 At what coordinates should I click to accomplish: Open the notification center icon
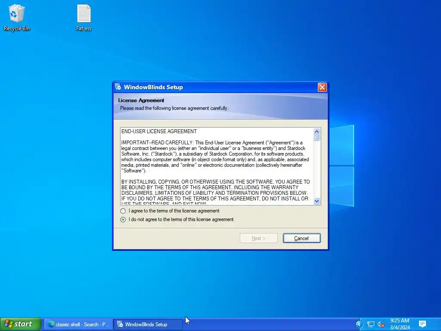(422, 324)
